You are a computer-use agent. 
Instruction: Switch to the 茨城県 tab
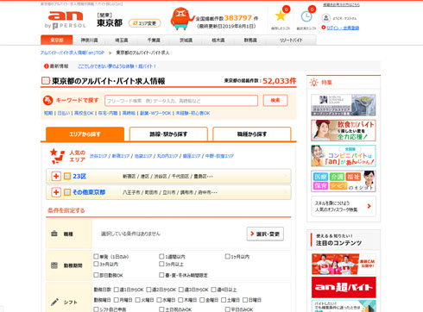[x=186, y=41]
